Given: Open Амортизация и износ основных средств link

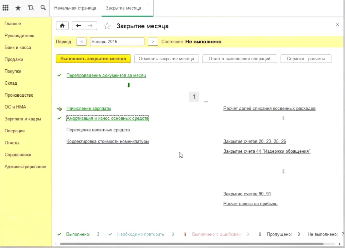Looking at the screenshot, I should coord(107,118).
